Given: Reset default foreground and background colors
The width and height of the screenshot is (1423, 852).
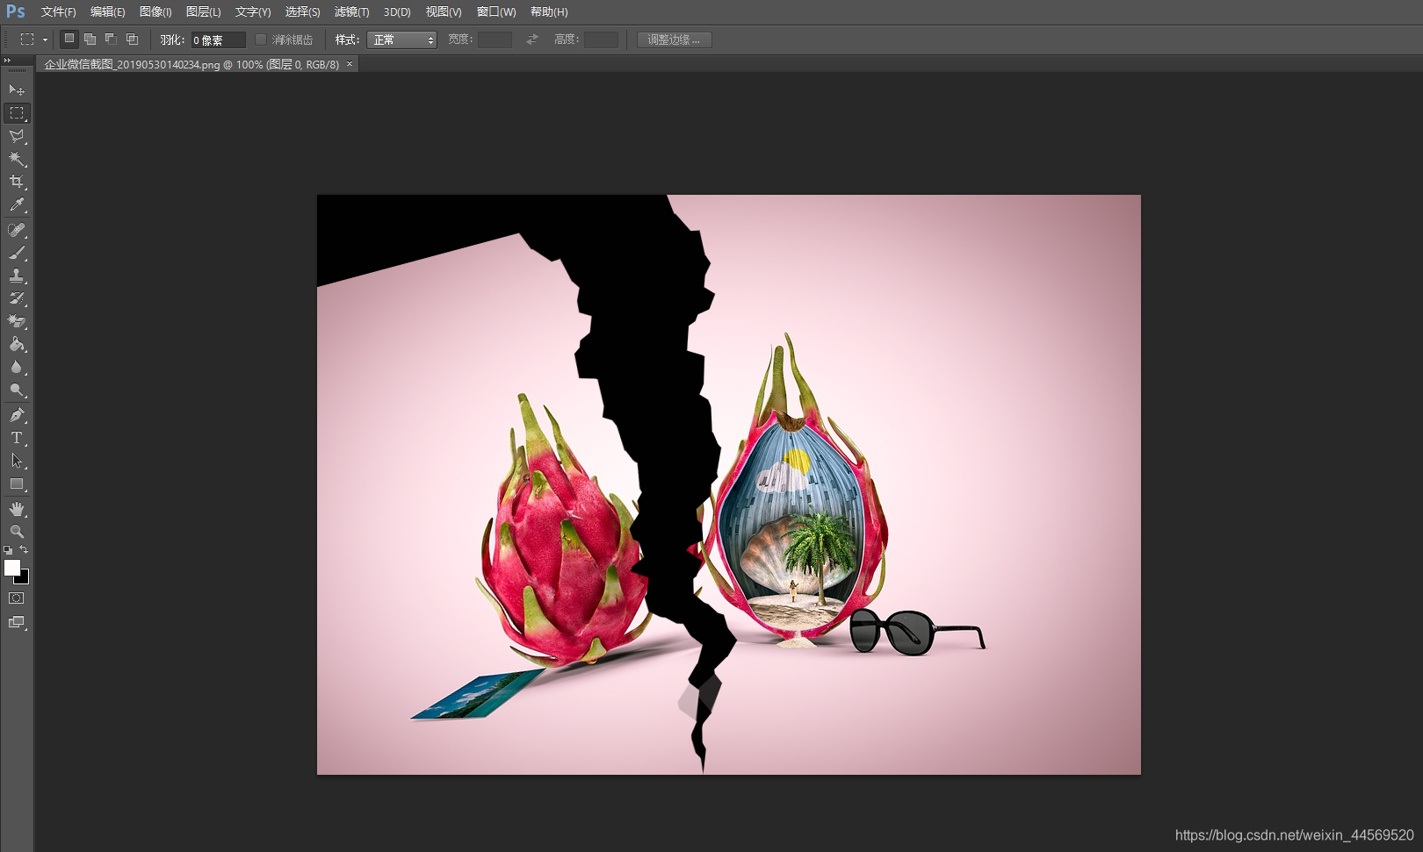Looking at the screenshot, I should tap(8, 550).
